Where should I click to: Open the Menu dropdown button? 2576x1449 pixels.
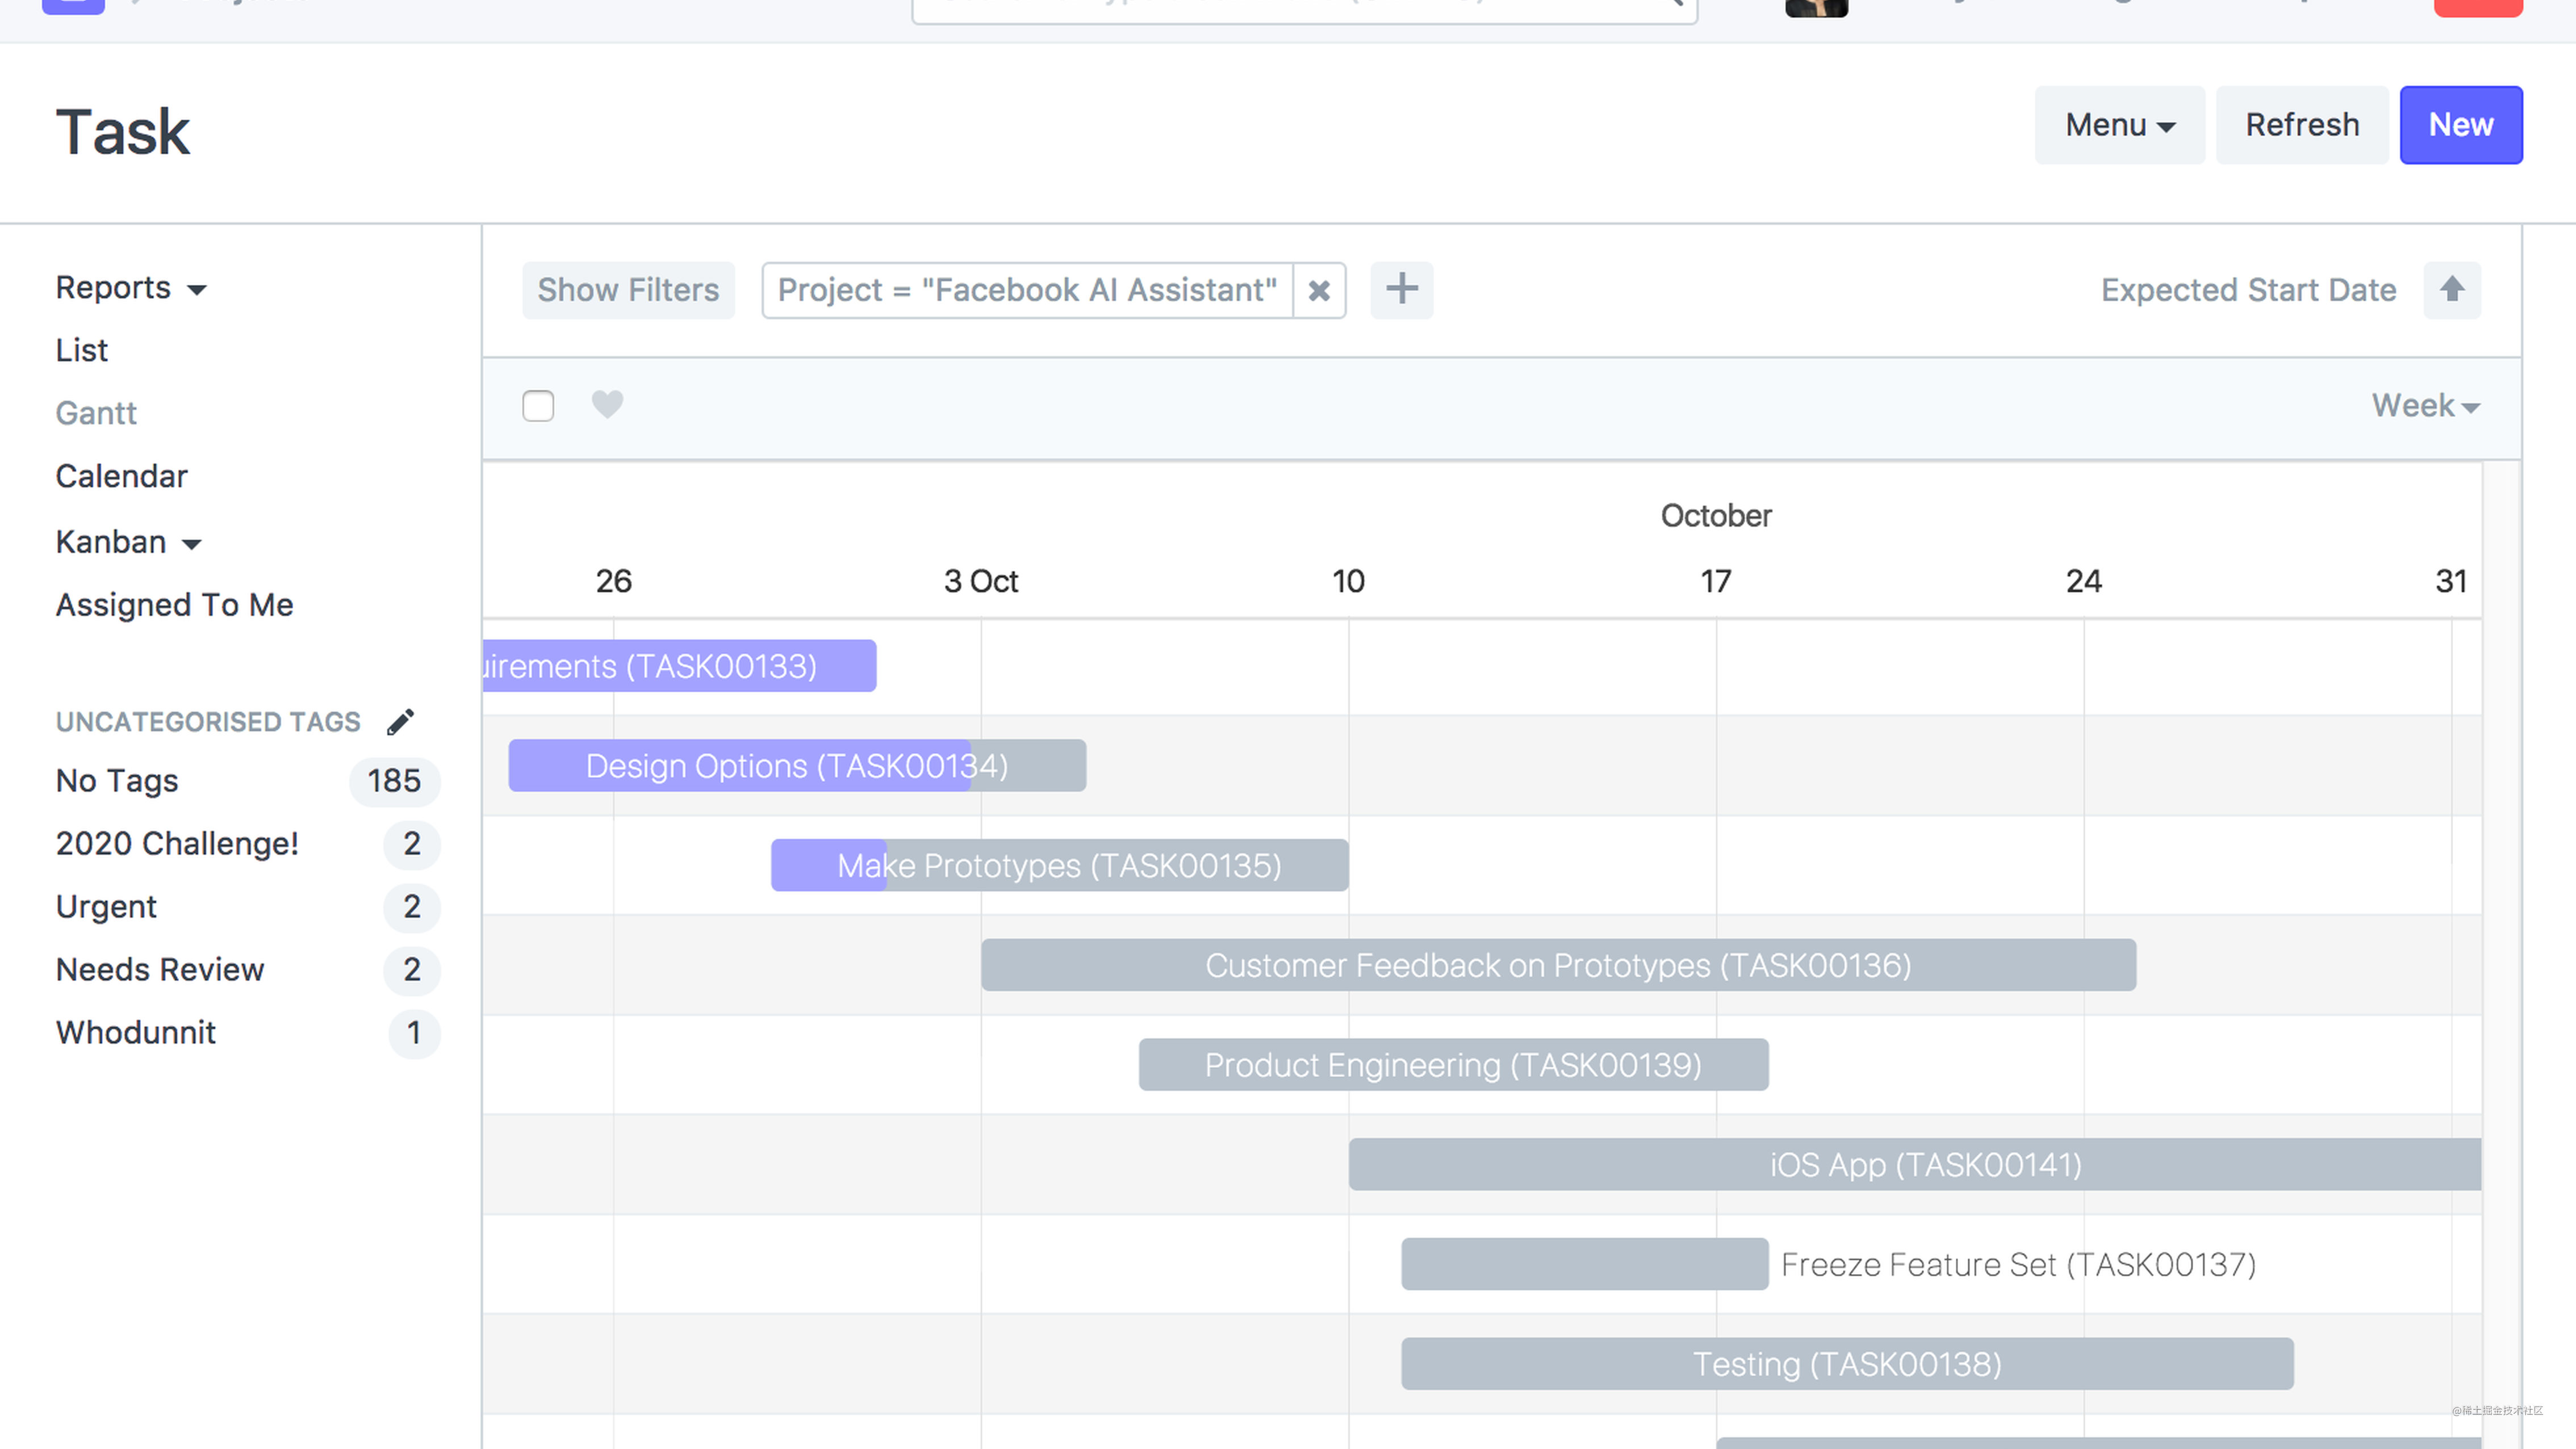tap(2119, 125)
